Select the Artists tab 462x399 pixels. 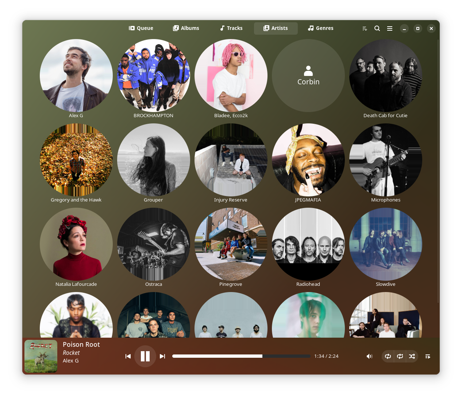276,28
